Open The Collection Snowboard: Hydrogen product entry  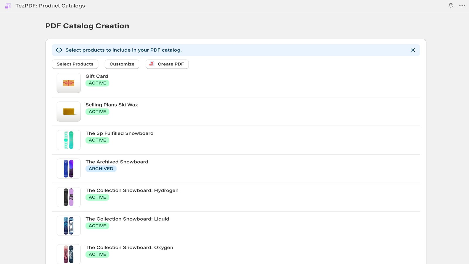click(132, 190)
